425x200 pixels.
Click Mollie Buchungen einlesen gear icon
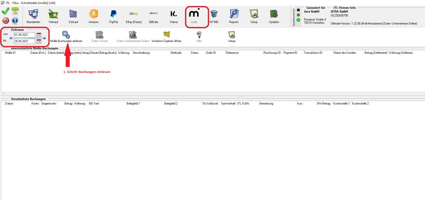click(x=66, y=35)
